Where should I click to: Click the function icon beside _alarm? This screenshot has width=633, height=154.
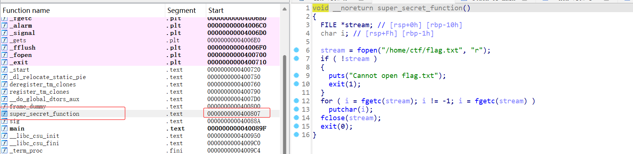(x=4, y=26)
